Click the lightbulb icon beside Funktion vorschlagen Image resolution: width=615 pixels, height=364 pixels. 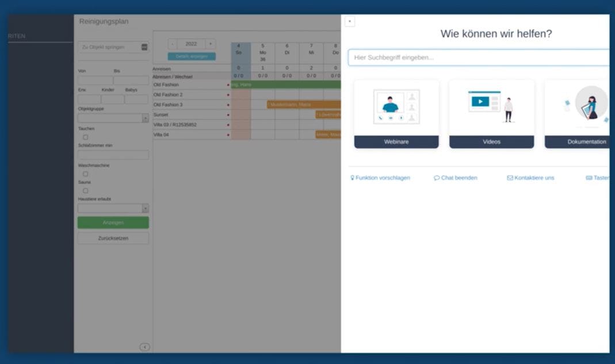(x=352, y=177)
